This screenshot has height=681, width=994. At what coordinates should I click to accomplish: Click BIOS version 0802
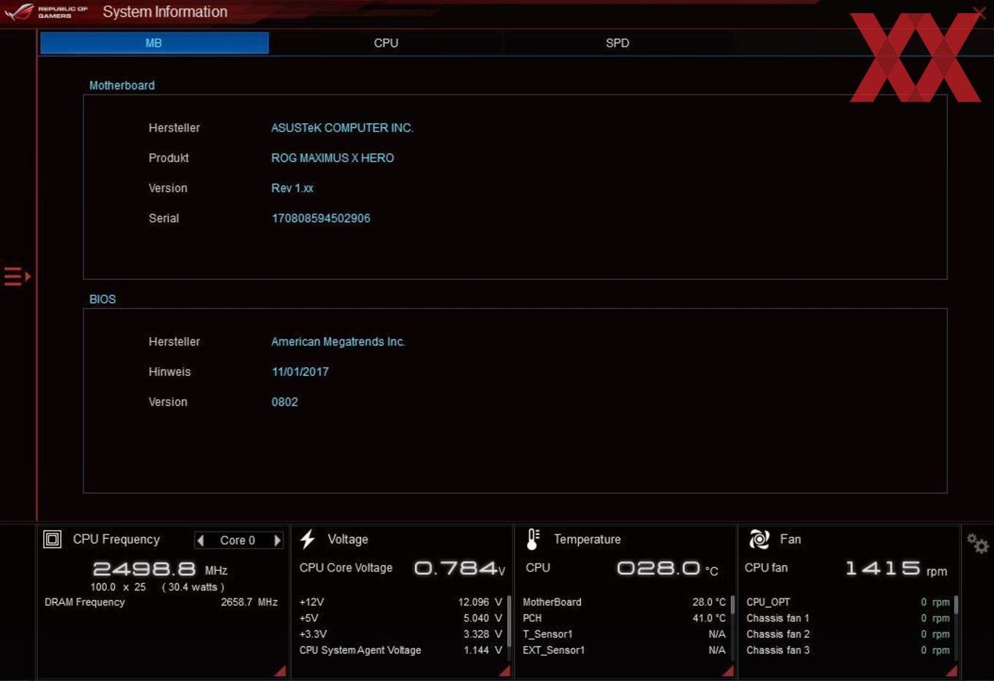284,402
